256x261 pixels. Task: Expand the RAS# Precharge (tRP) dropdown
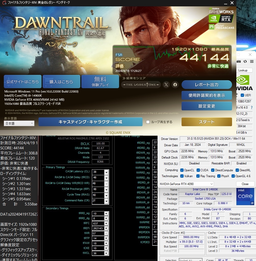106,189
